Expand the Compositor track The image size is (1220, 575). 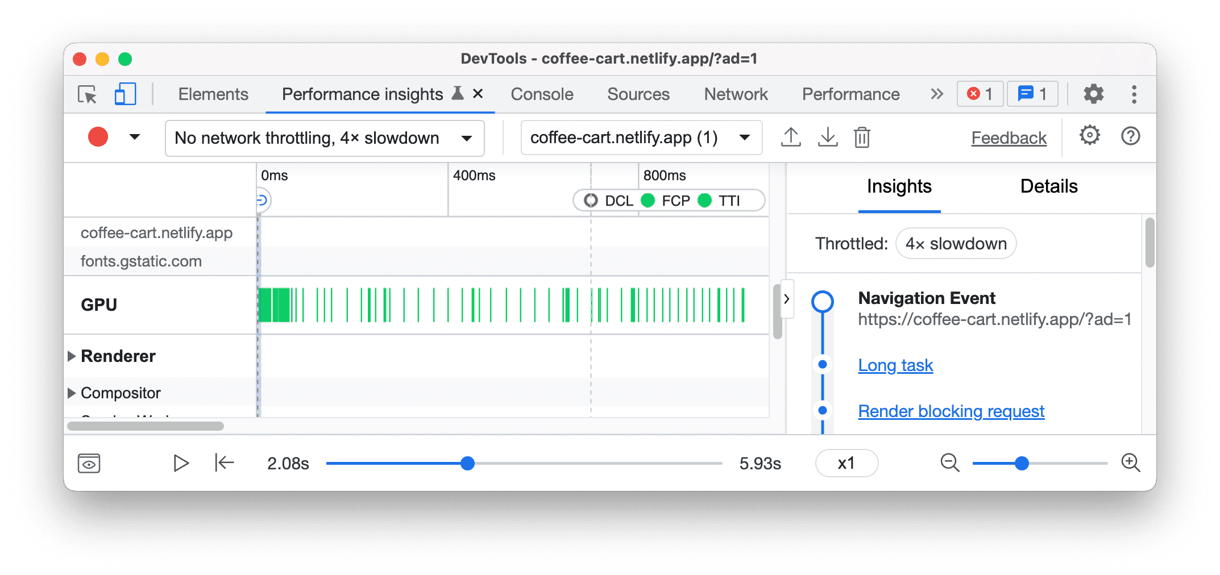pos(72,392)
